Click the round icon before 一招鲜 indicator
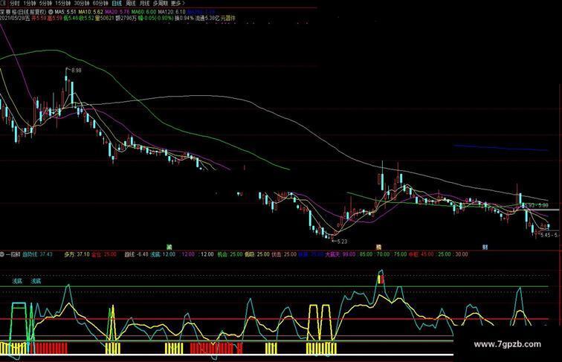 click(2, 254)
